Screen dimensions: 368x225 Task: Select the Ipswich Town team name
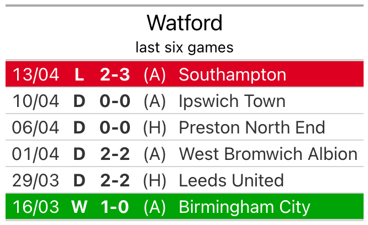tap(232, 101)
